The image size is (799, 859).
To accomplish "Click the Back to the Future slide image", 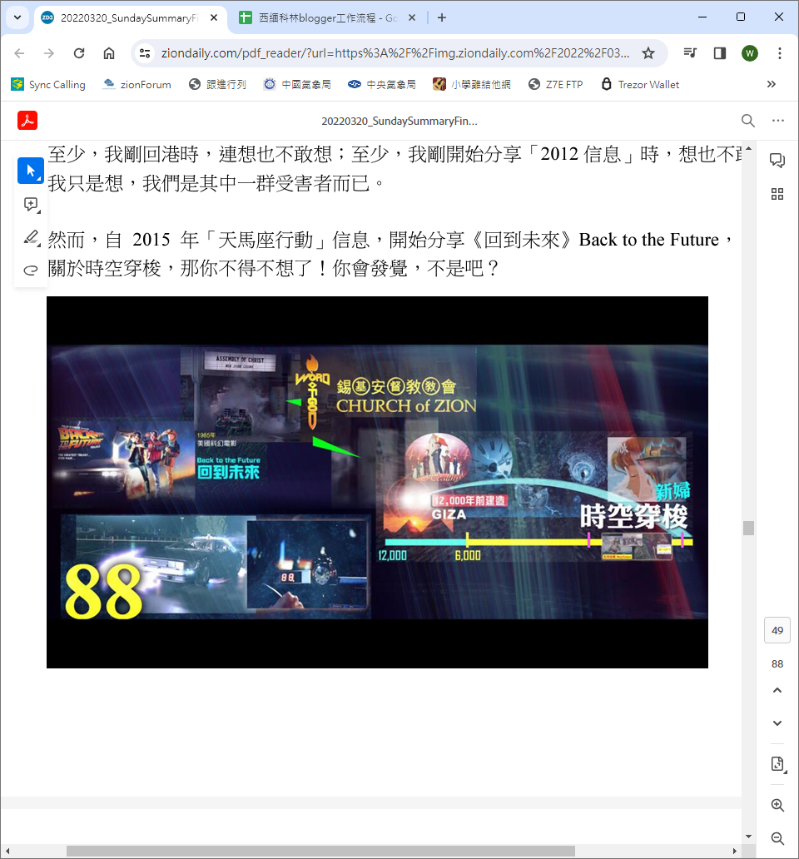I will 377,482.
